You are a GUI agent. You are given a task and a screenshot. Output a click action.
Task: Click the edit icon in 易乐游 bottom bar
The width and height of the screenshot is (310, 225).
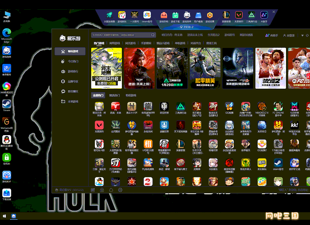click(x=93, y=190)
